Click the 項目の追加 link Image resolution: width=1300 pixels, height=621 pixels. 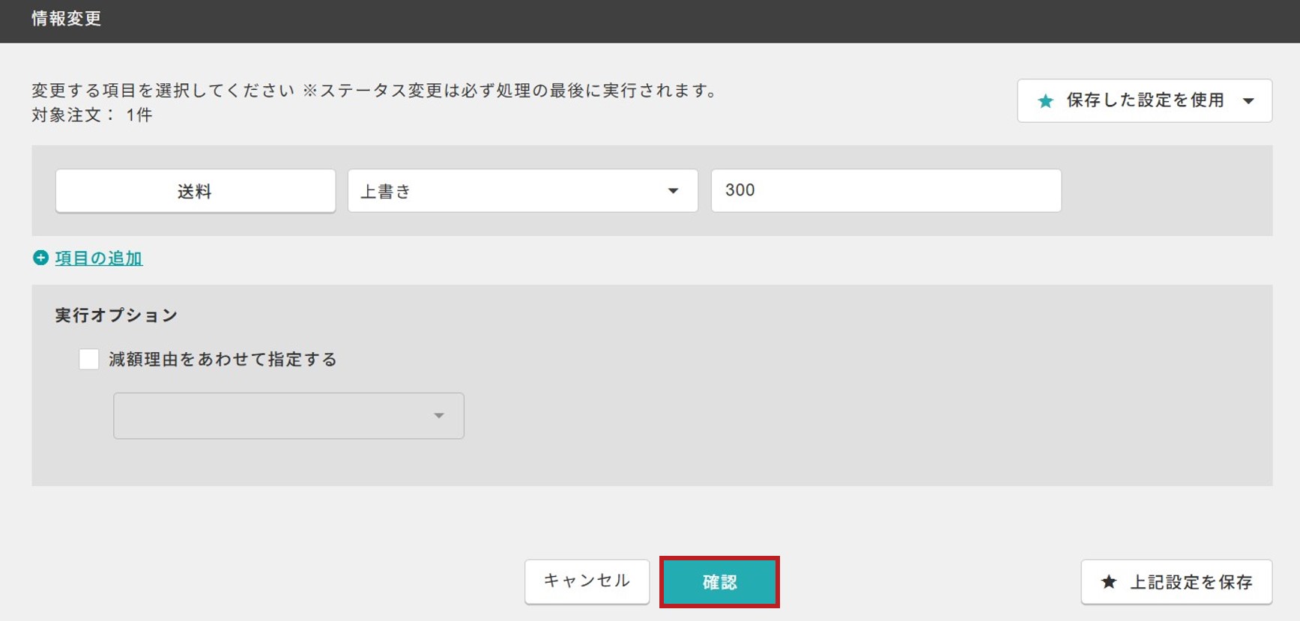[x=99, y=258]
